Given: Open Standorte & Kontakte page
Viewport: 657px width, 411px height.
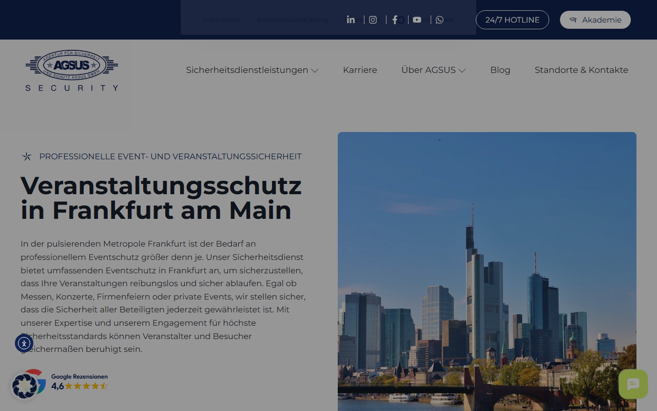Looking at the screenshot, I should click(581, 70).
